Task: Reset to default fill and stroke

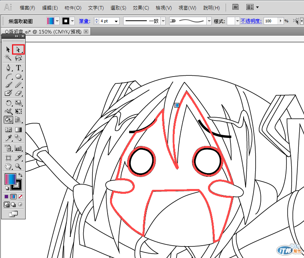Action: 7,188
